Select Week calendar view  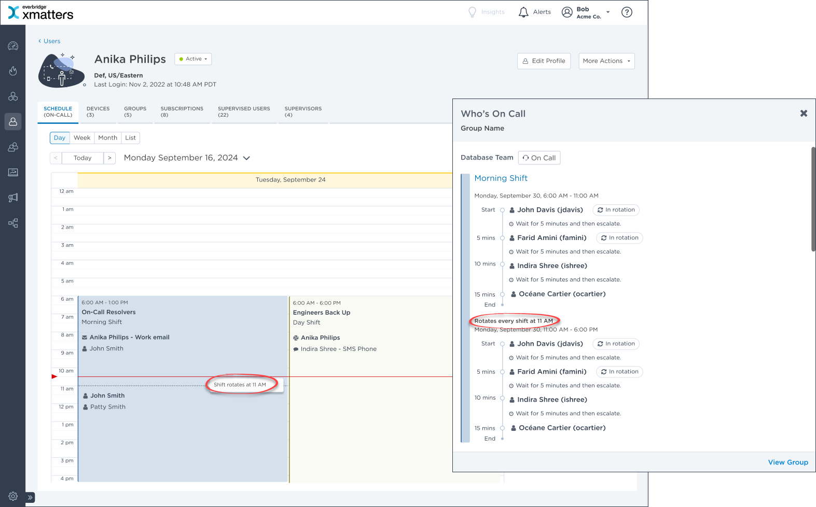pos(82,138)
